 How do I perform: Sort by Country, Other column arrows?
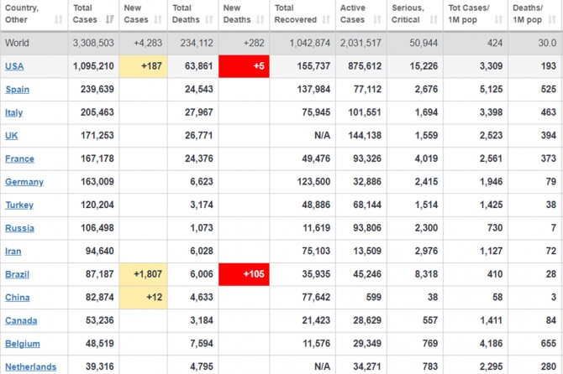click(x=58, y=19)
